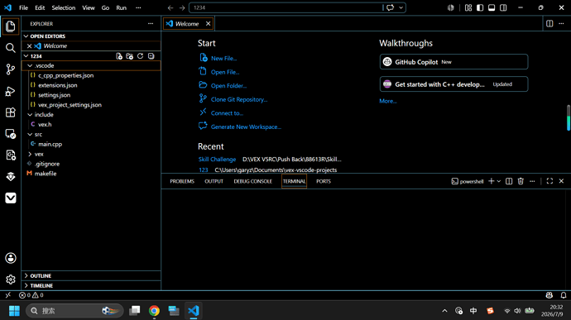Image resolution: width=571 pixels, height=320 pixels.
Task: Open the Accounts menu in activity bar
Action: 11,258
